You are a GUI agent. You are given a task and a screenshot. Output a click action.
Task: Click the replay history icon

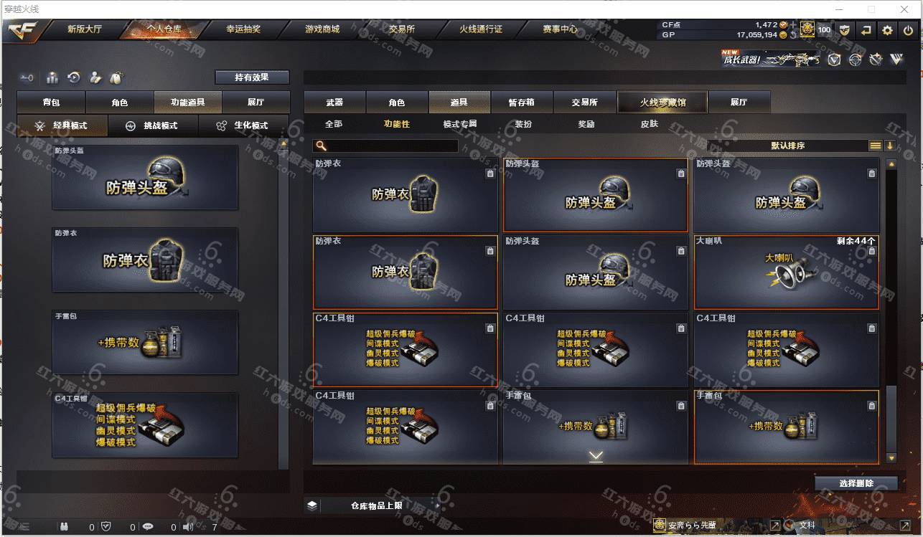click(73, 77)
